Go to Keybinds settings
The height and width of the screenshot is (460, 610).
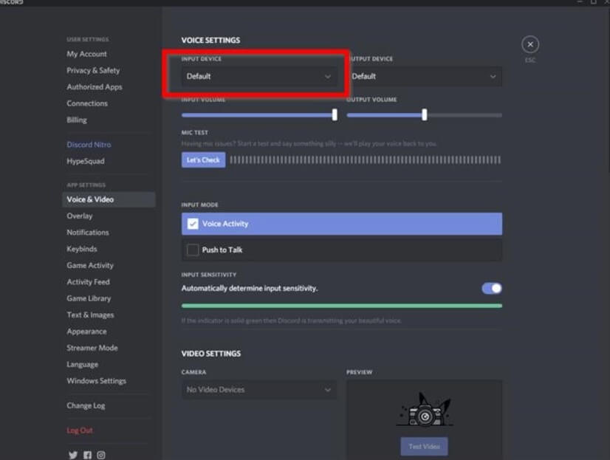click(x=82, y=249)
